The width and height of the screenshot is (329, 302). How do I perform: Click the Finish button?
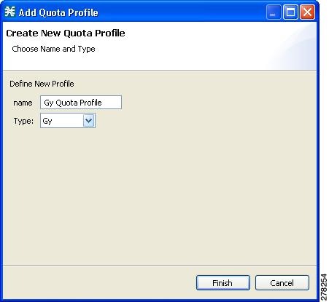pos(223,282)
